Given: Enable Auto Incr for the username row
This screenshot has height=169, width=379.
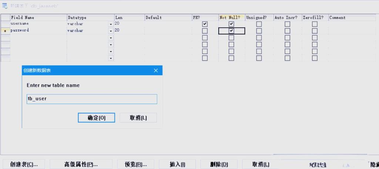Looking at the screenshot, I should tap(287, 24).
